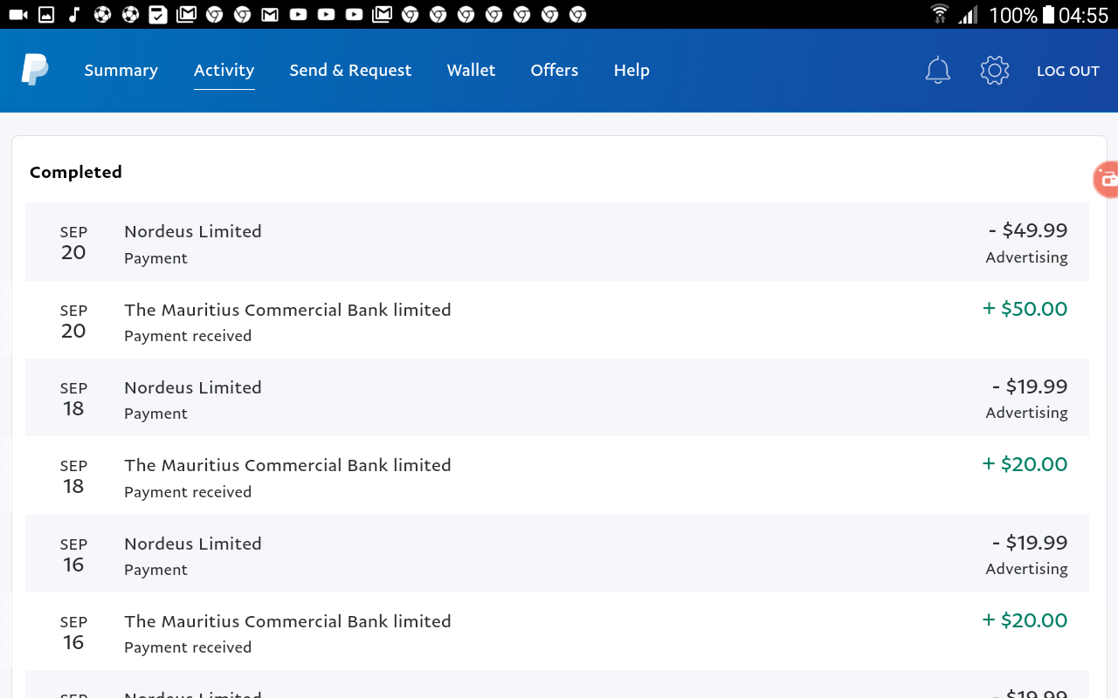Viewport: 1118px width, 698px height.
Task: Click SEP 20 date beside Mauritius Commercial Bank
Action: point(73,322)
